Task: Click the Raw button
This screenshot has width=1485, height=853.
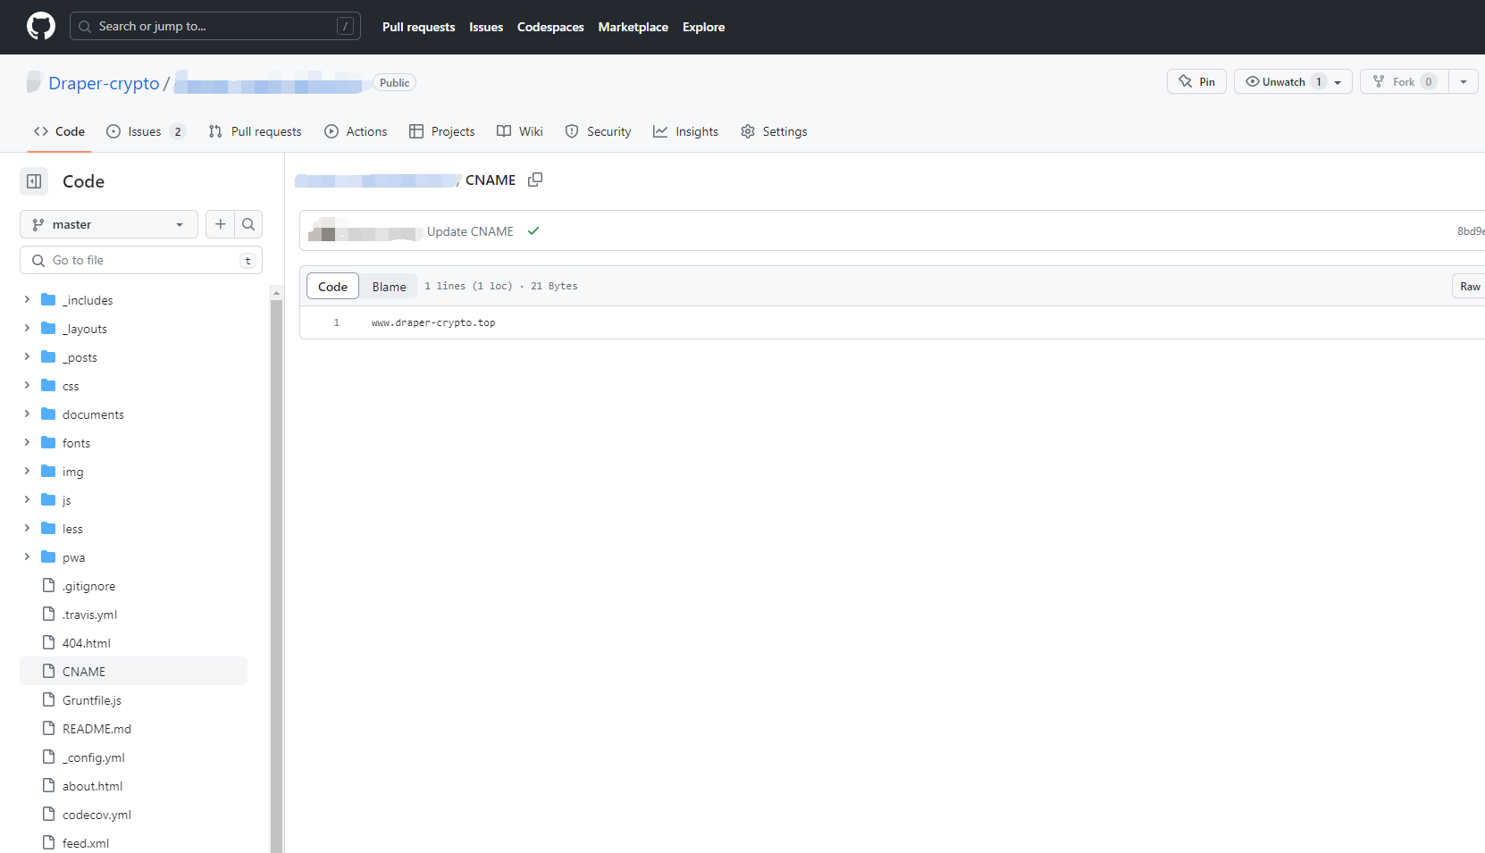Action: click(1470, 287)
